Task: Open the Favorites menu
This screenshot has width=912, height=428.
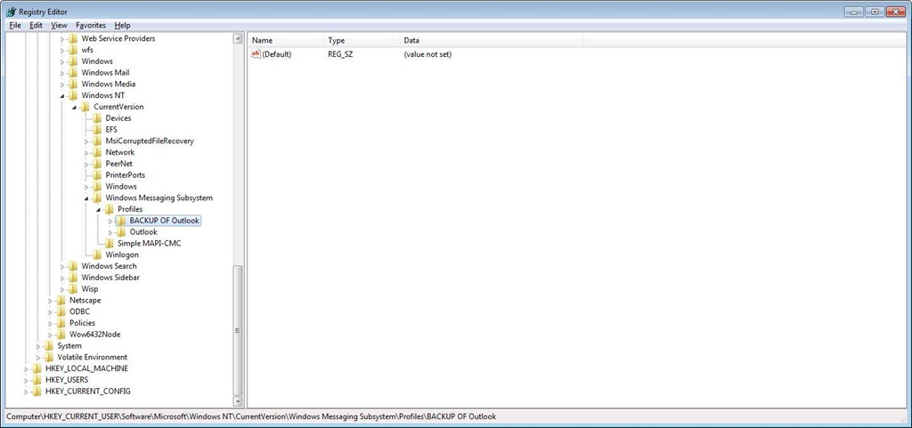Action: 91,26
